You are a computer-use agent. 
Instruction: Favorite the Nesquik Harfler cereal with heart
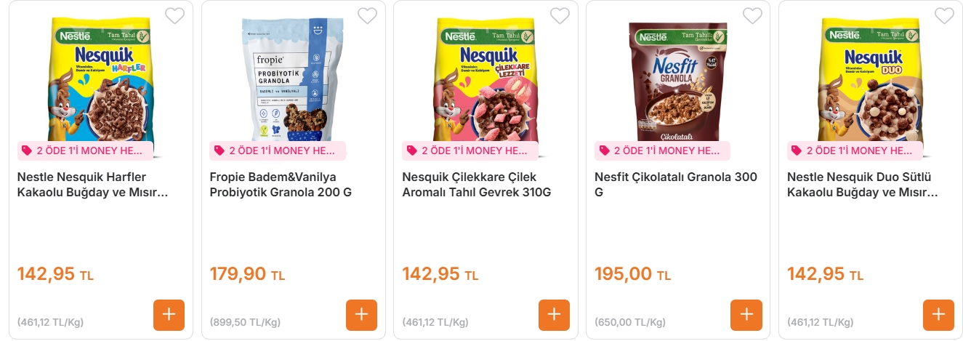click(174, 16)
